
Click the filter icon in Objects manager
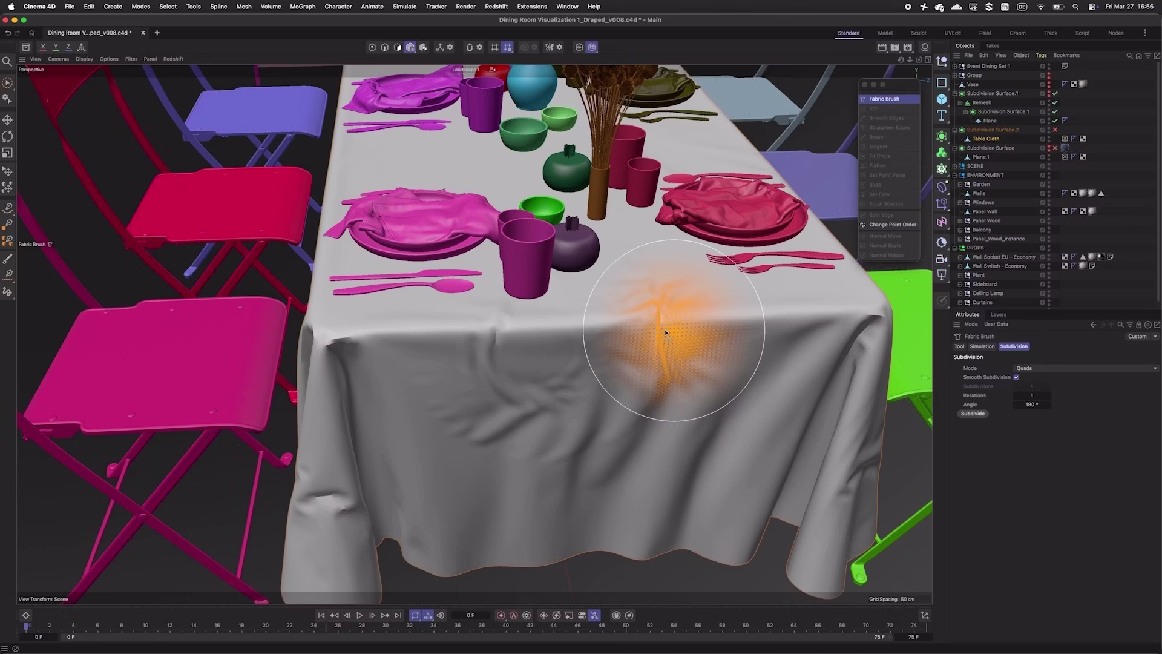(x=1147, y=56)
